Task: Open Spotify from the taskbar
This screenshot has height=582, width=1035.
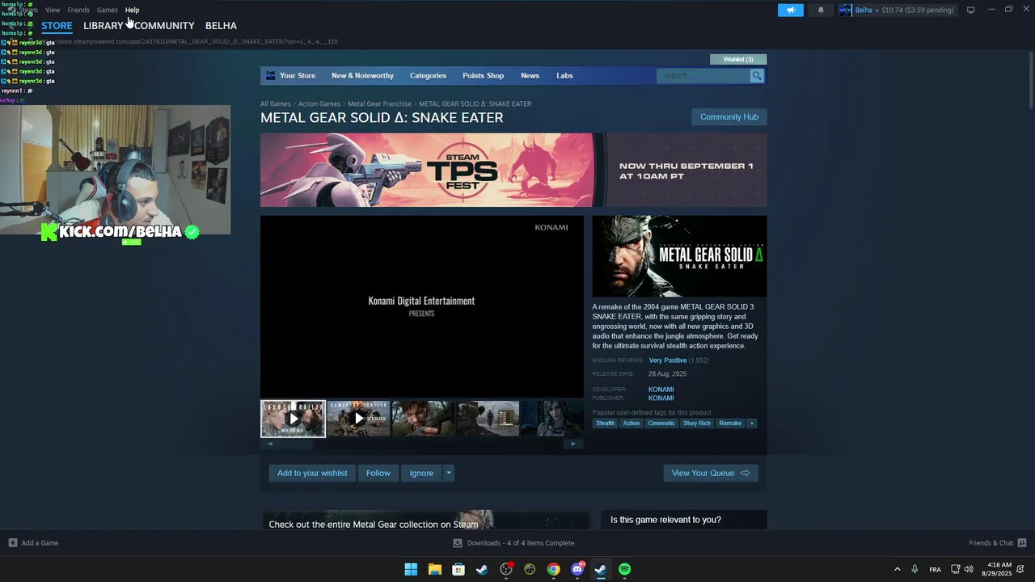Action: coord(624,569)
